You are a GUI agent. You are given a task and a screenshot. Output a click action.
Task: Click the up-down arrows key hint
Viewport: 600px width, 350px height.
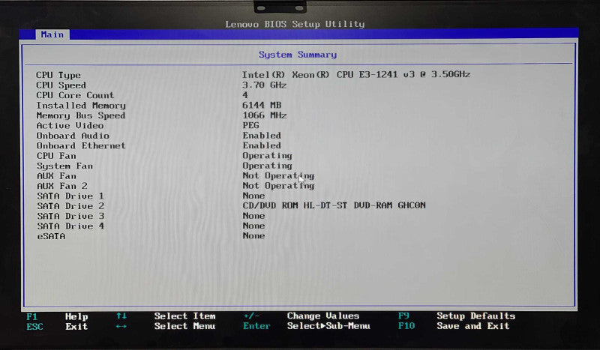121,316
